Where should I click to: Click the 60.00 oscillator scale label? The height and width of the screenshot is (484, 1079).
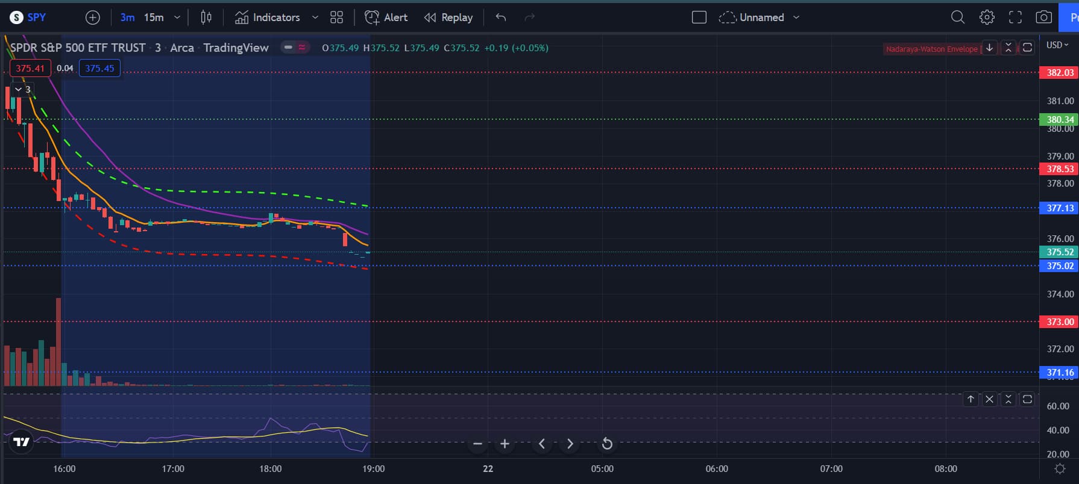[x=1058, y=406]
